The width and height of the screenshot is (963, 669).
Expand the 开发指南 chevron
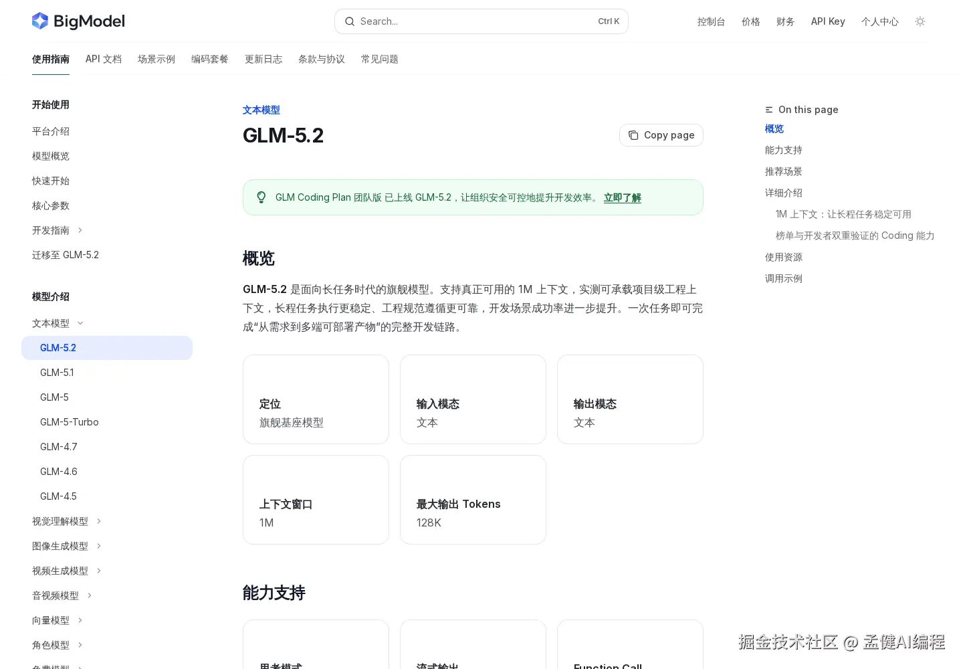pos(80,230)
